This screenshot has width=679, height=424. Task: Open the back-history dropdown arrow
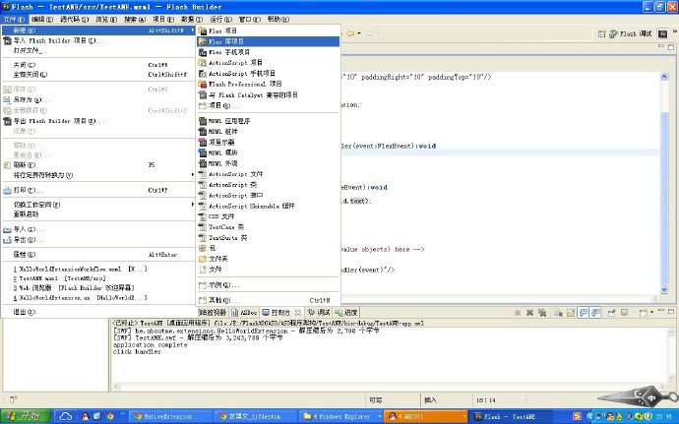pos(358,33)
